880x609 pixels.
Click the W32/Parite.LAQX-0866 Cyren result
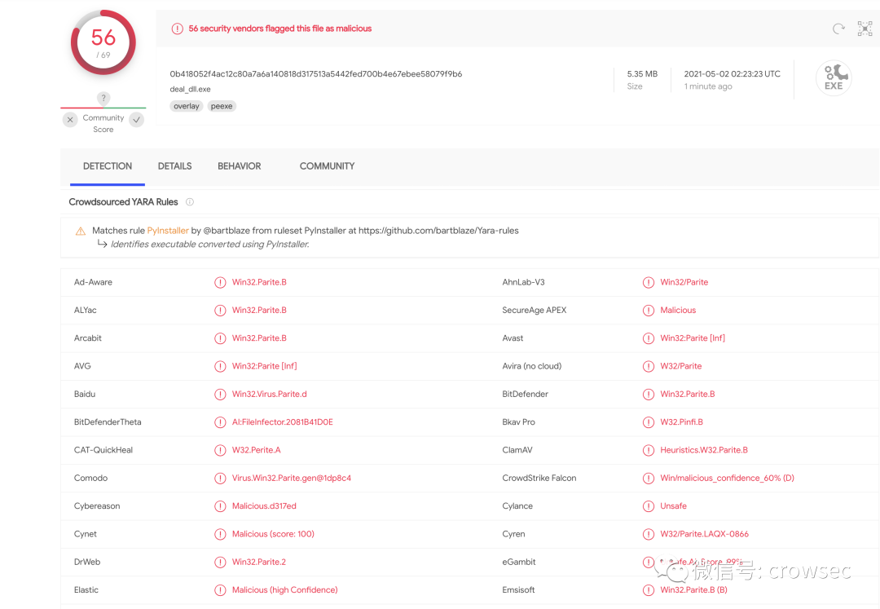coord(704,534)
